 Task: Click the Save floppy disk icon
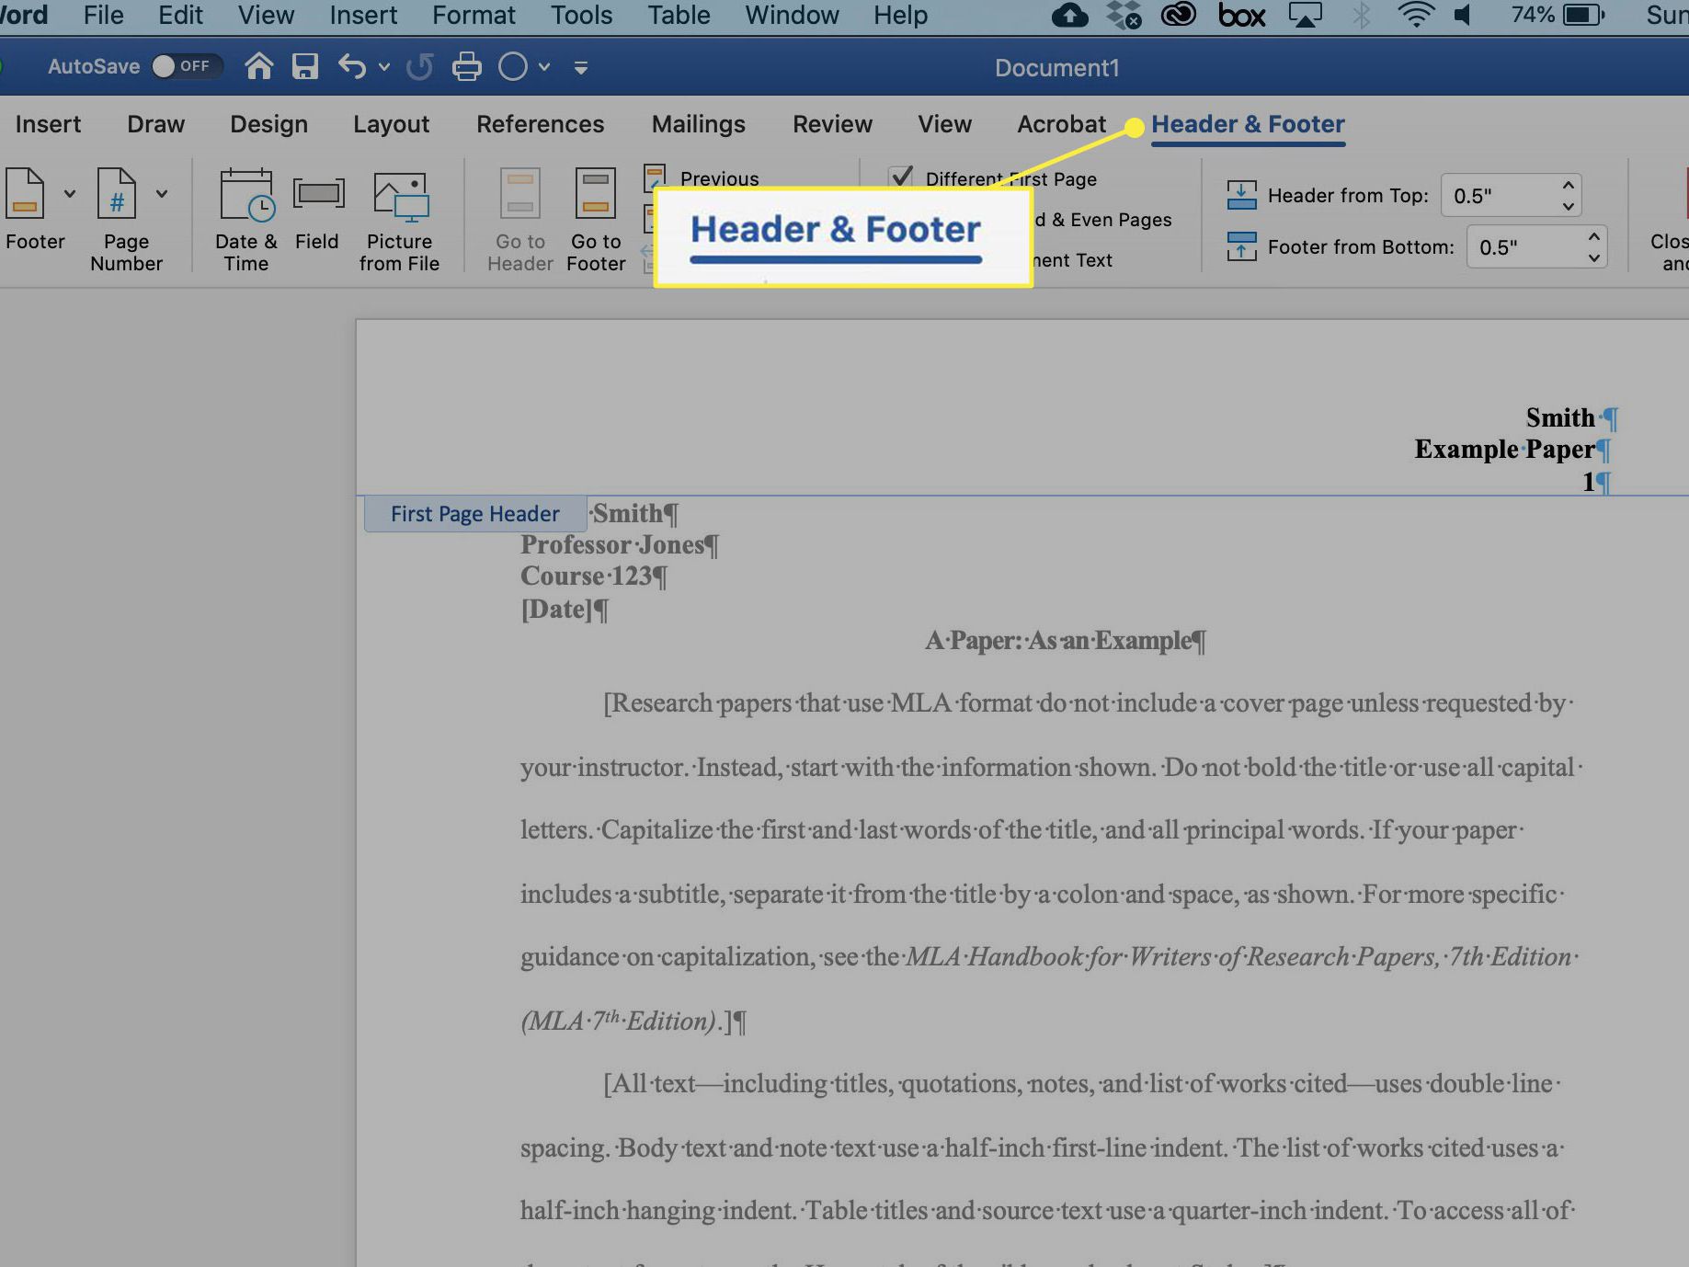coord(305,66)
